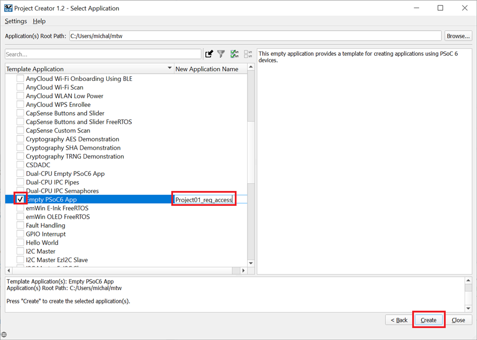The width and height of the screenshot is (477, 340).
Task: Check the Hello World checkbox
Action: [x=20, y=242]
